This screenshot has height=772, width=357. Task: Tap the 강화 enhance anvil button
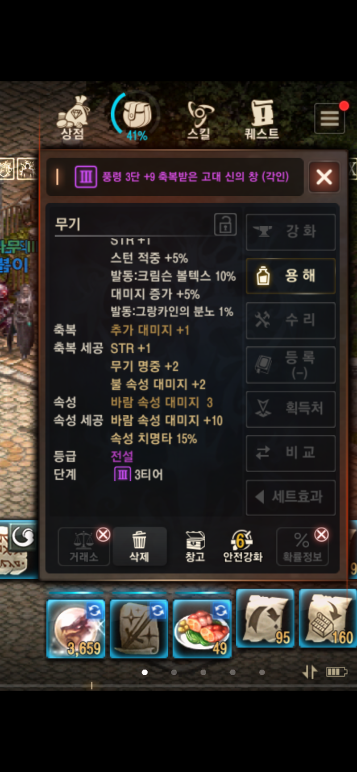(291, 232)
